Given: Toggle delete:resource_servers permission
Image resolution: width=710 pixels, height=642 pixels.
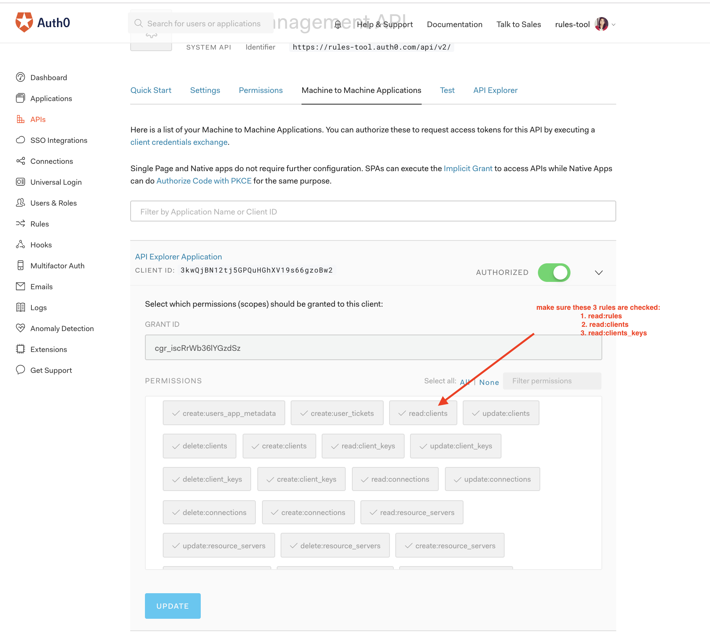Looking at the screenshot, I should click(335, 546).
